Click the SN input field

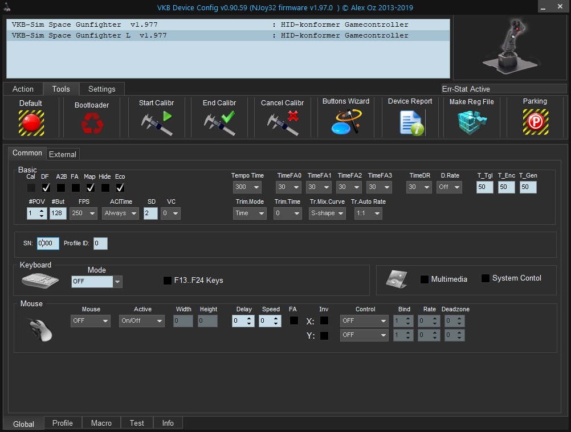48,243
